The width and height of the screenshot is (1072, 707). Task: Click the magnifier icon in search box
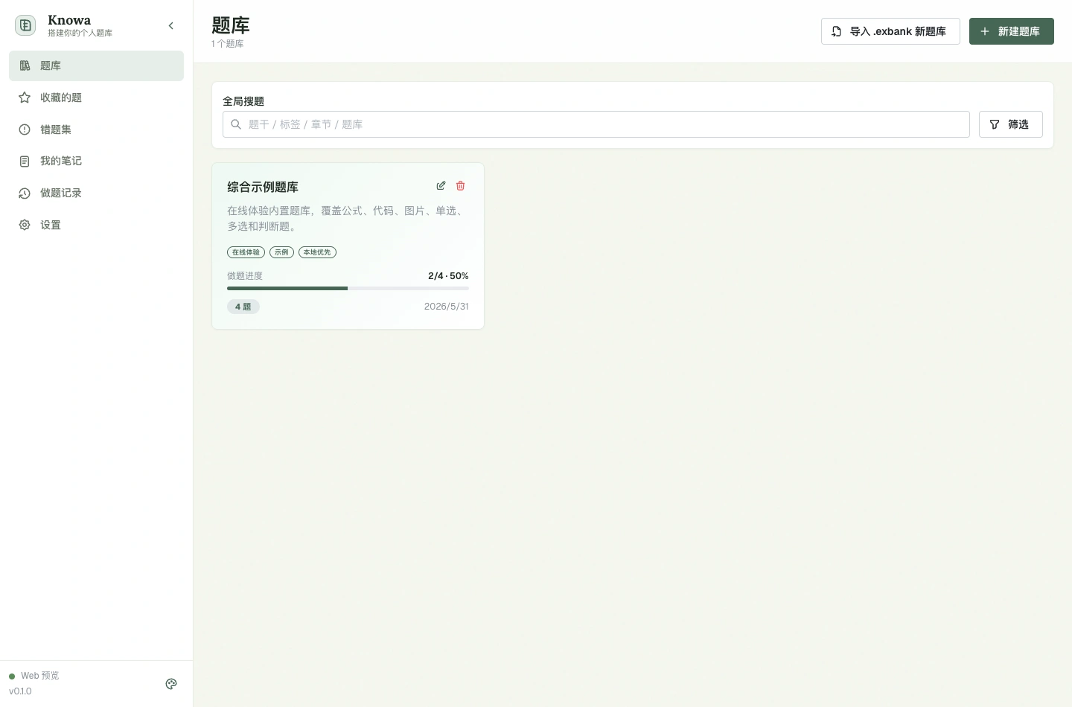tap(236, 124)
